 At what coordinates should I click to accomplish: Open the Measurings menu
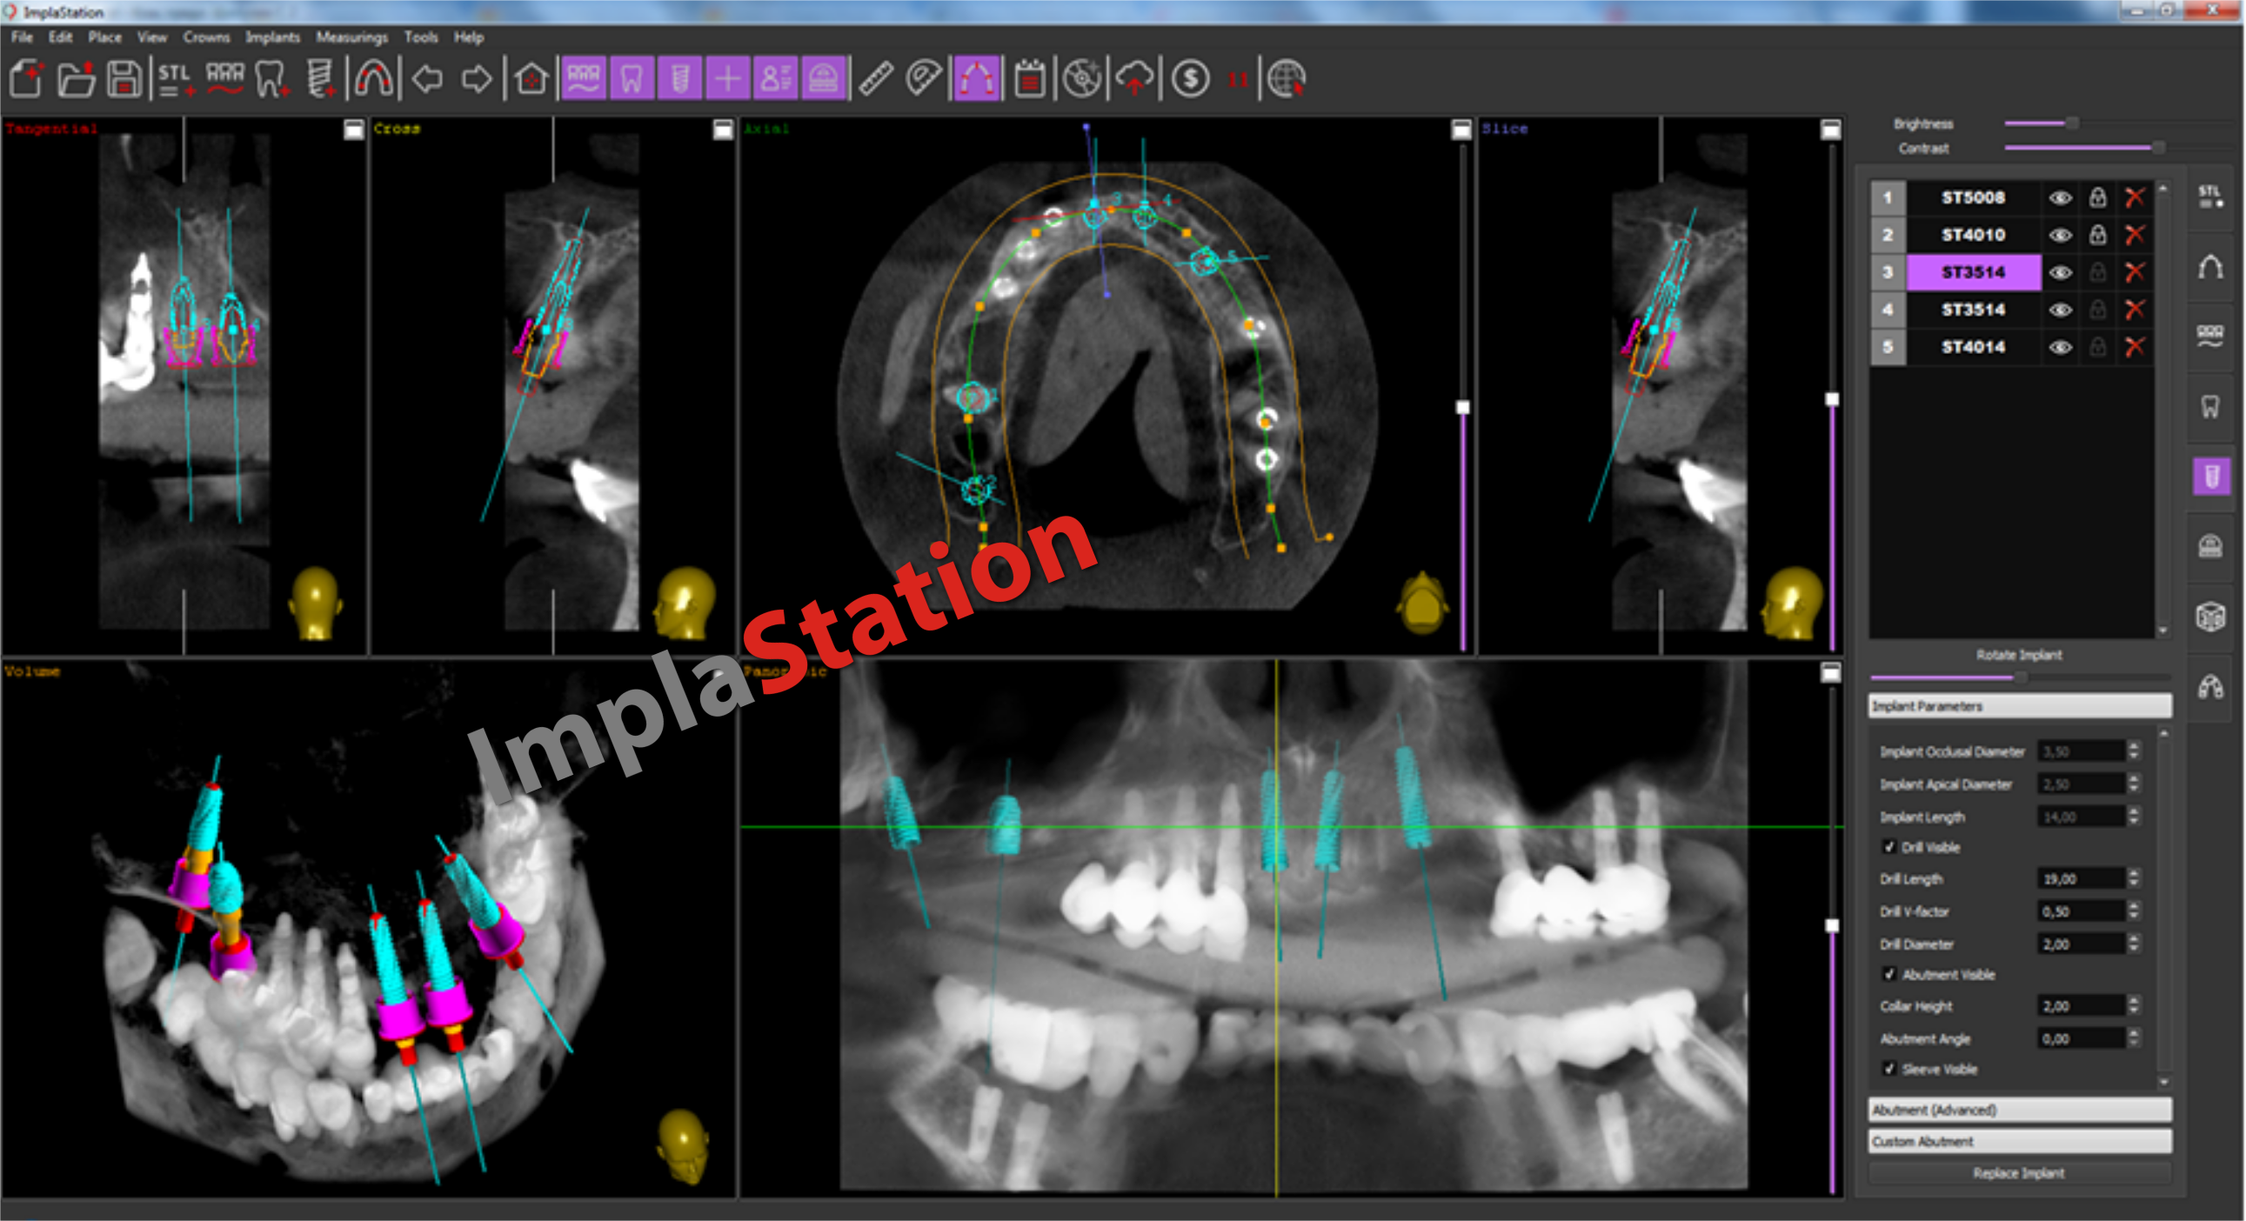(352, 37)
